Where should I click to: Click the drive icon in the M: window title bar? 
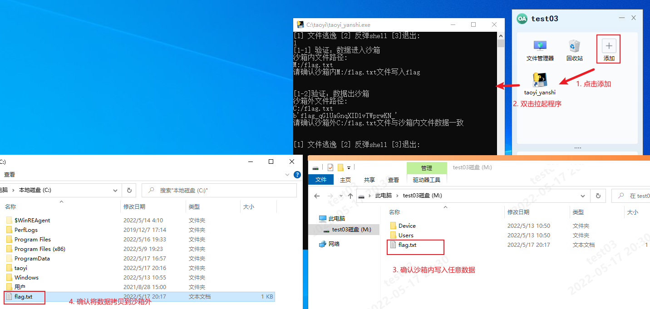tap(315, 167)
